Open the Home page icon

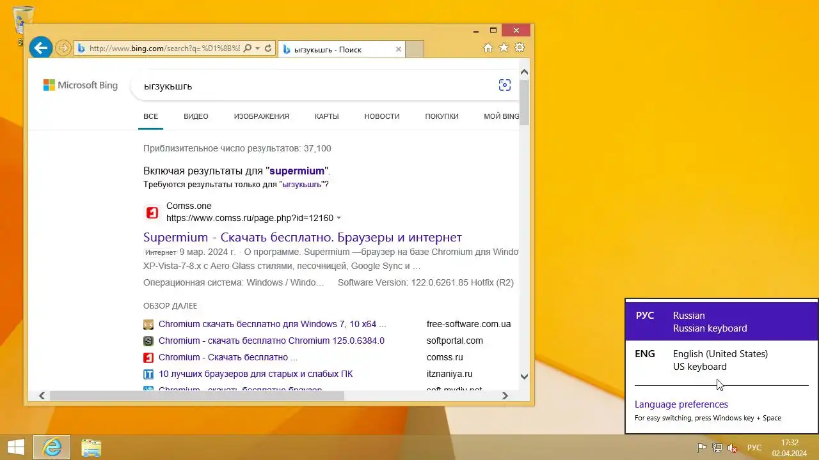coord(488,48)
